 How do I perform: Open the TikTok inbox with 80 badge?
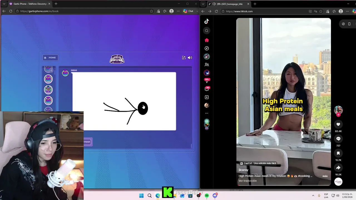207,89
